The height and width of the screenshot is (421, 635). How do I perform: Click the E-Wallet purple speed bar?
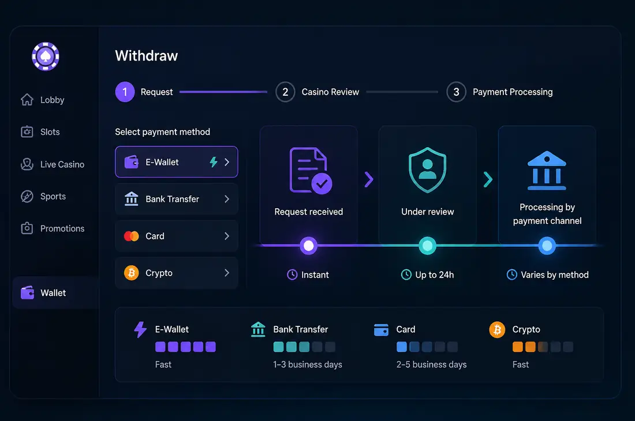(x=185, y=347)
